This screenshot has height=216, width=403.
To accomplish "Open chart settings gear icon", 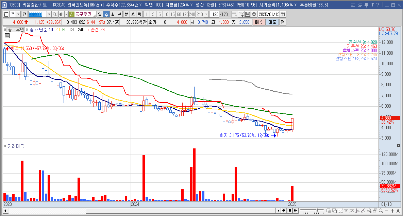I will point(254,14).
